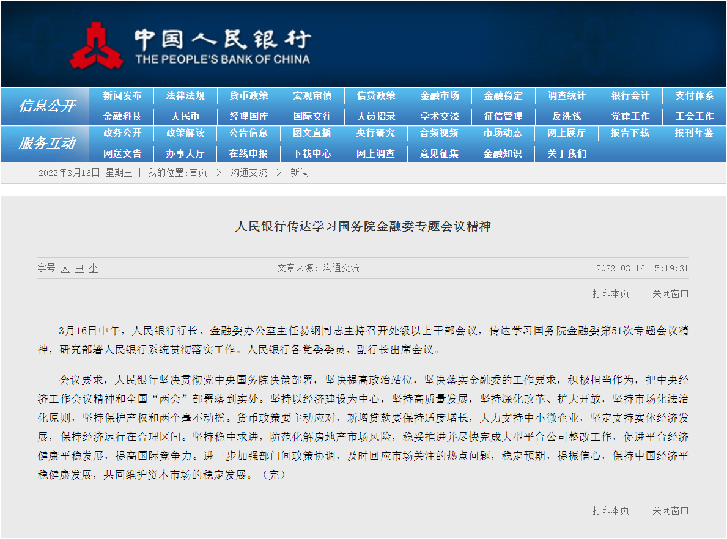The width and height of the screenshot is (727, 539).
Task: Set font size to 大
Action: [64, 268]
